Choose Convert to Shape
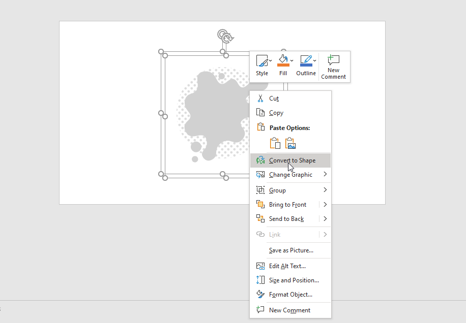The height and width of the screenshot is (323, 466). [x=292, y=160]
